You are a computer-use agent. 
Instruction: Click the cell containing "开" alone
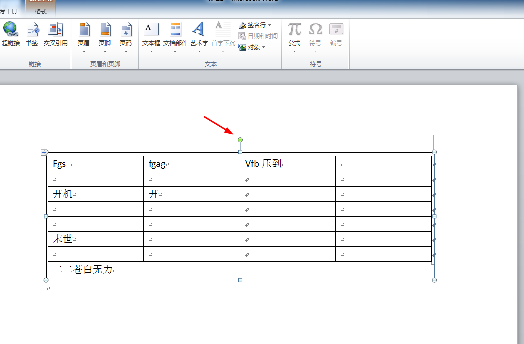click(x=192, y=194)
